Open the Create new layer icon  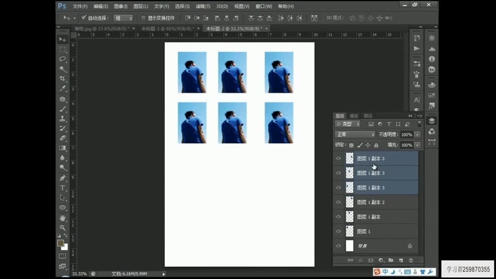400,260
